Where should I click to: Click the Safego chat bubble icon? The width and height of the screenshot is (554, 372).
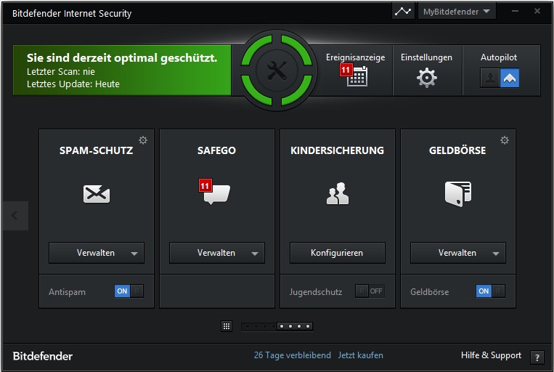(x=216, y=193)
